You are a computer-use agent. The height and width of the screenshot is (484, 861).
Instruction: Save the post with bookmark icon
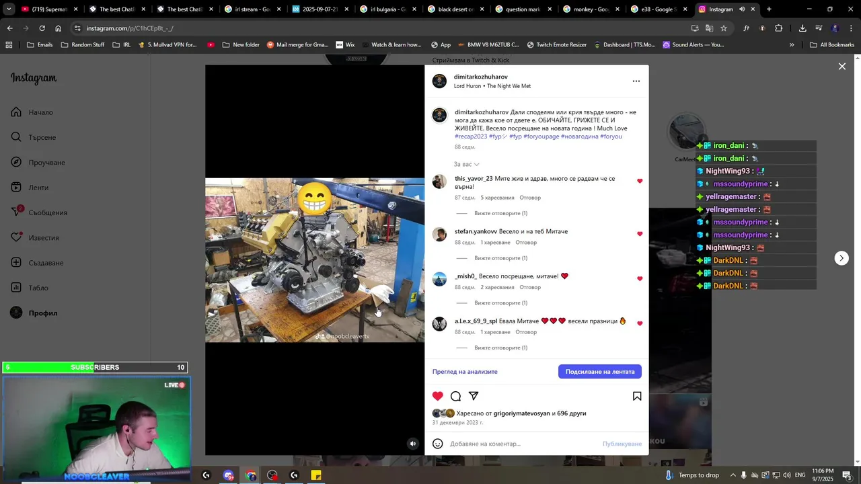tap(637, 396)
